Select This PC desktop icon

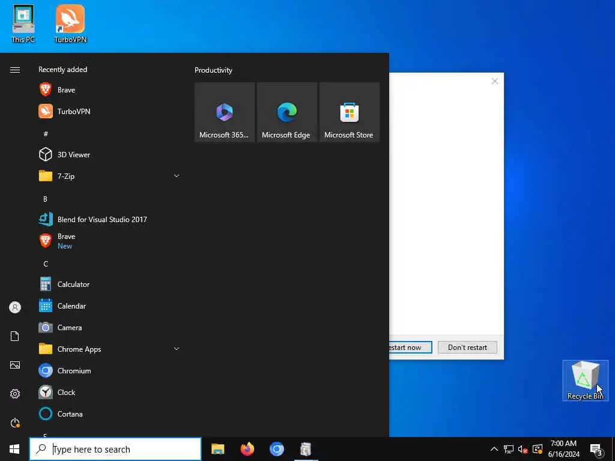coord(23,23)
